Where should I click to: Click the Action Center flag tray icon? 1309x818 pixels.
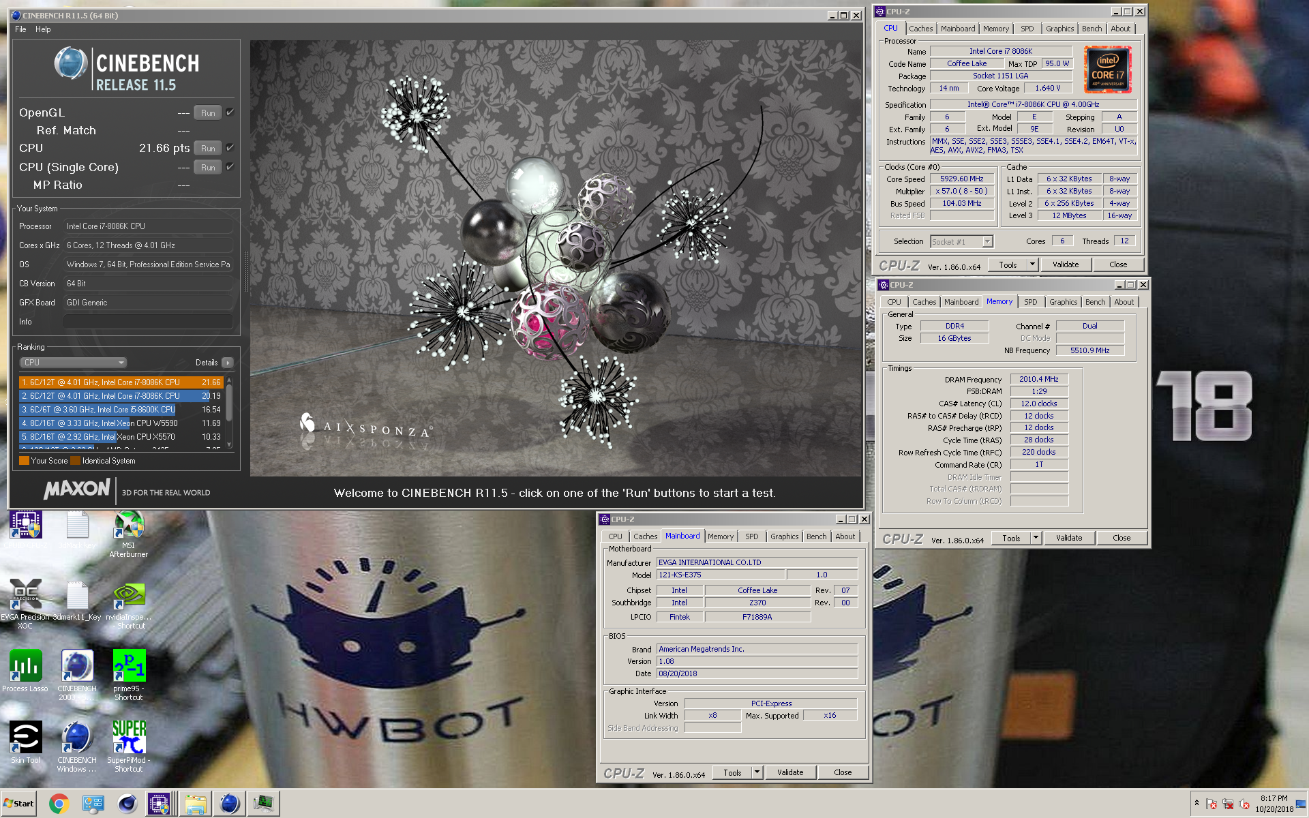1212,804
